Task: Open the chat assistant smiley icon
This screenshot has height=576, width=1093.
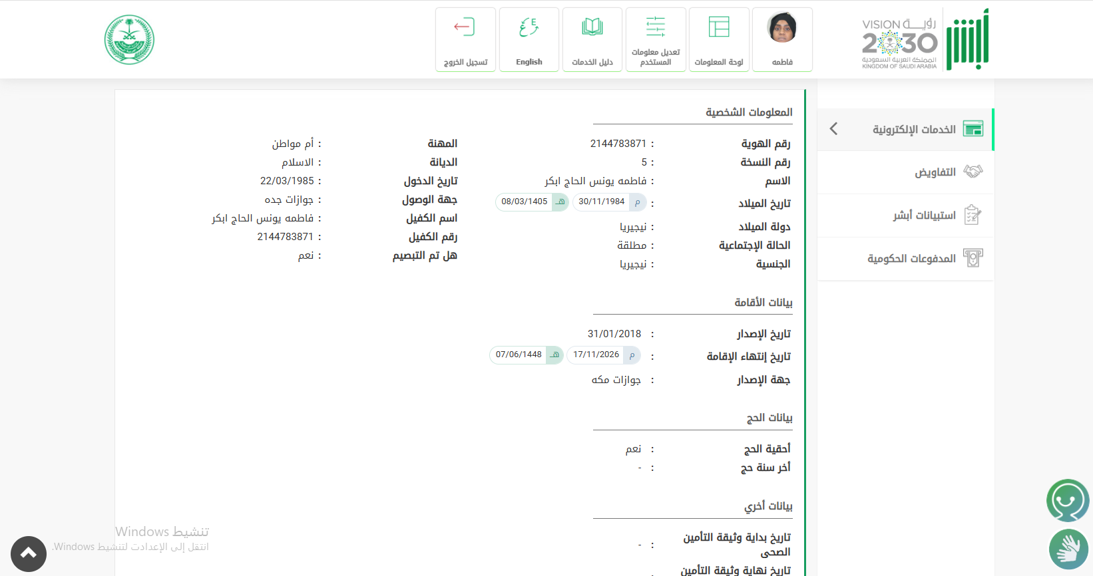Action: [x=1067, y=500]
